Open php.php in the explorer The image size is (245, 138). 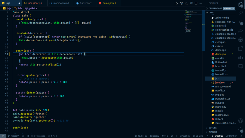point(220,95)
